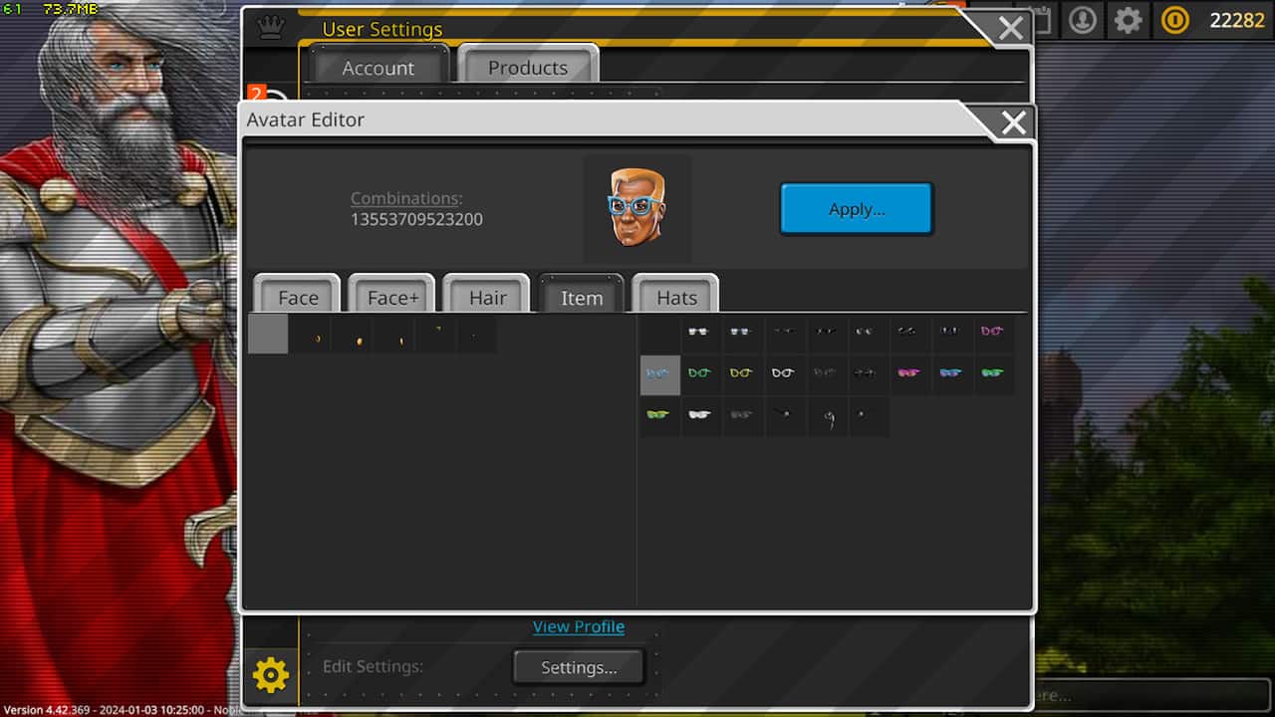
Task: Click the Combinations count 13553709523200
Action: click(416, 219)
